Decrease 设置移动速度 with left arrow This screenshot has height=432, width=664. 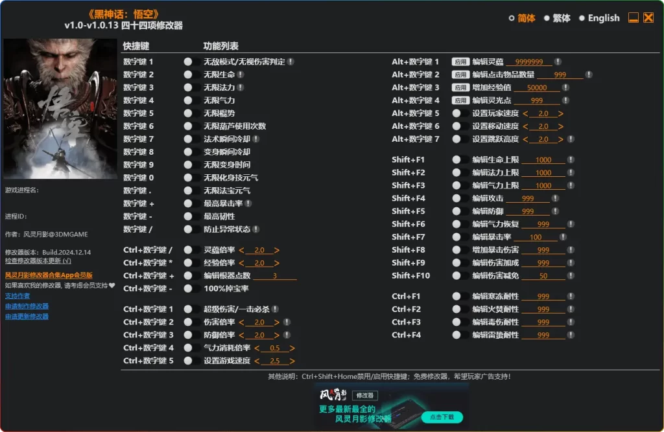coord(525,126)
